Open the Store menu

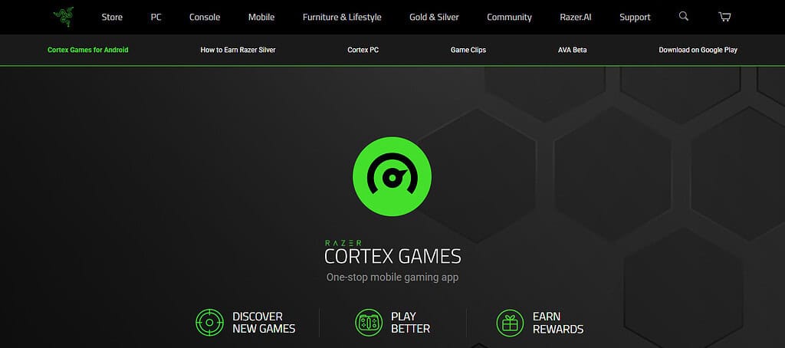click(x=112, y=17)
